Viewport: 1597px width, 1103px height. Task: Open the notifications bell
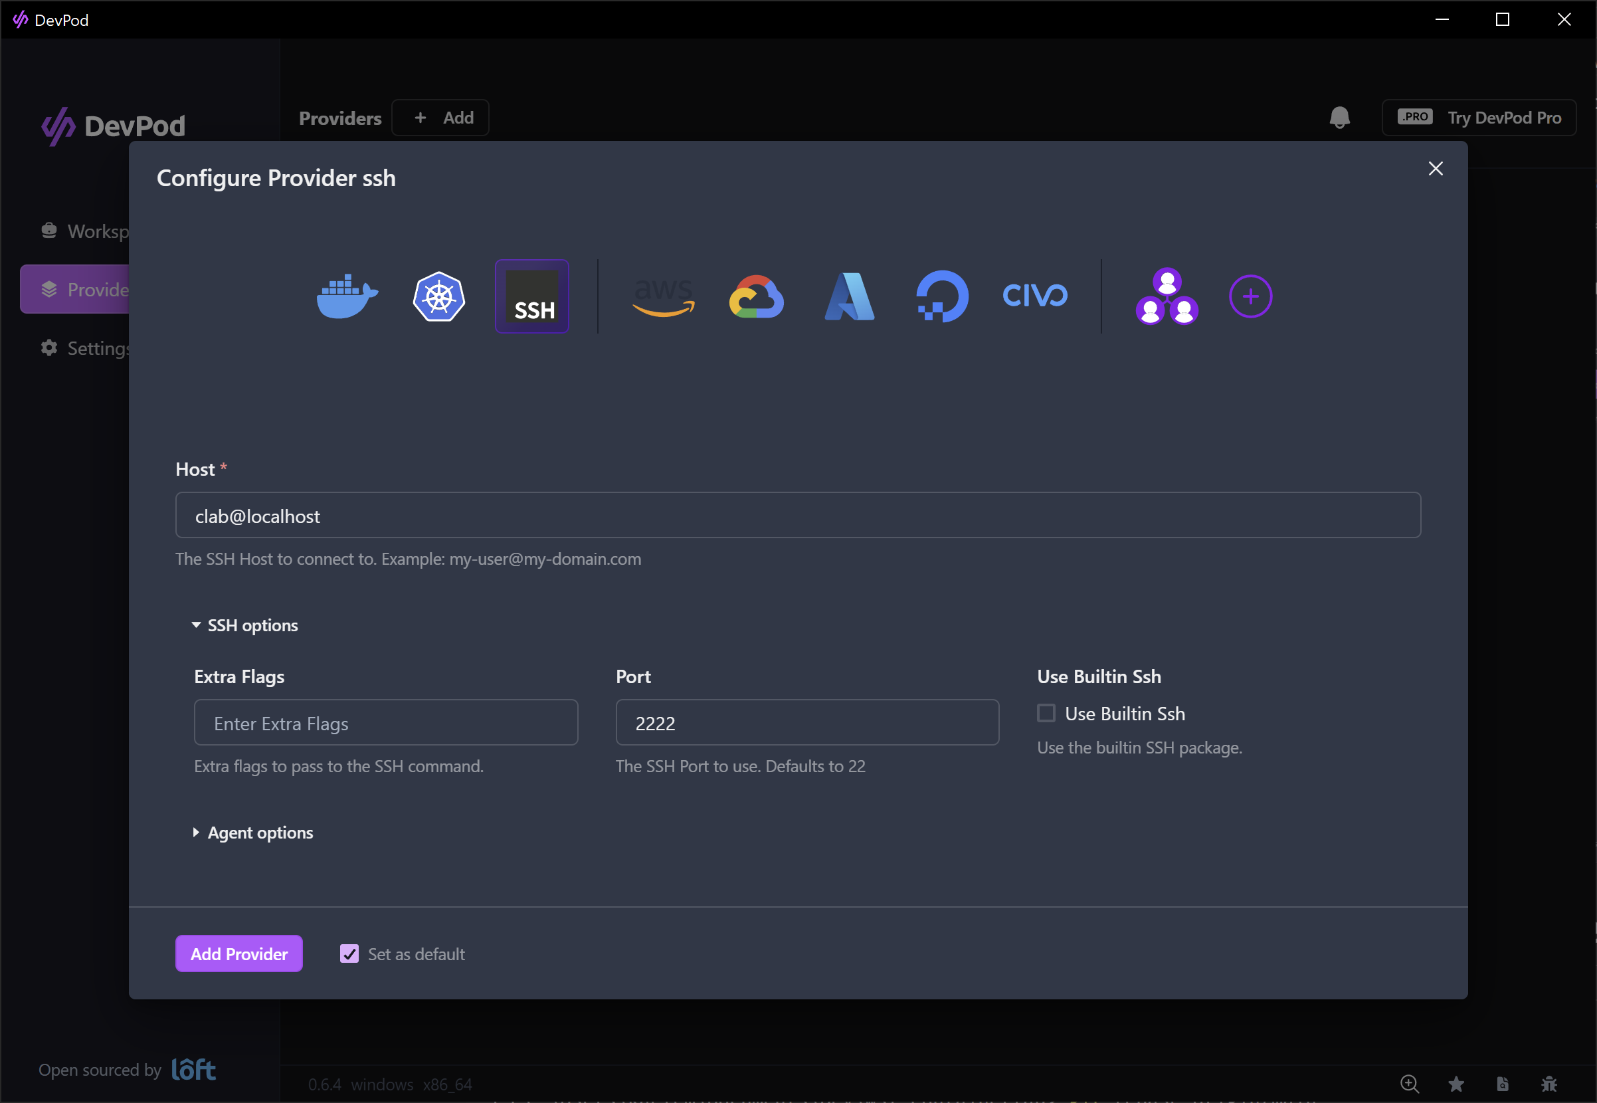[x=1339, y=118]
